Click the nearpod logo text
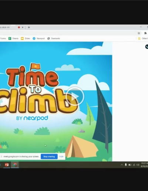 (x=36, y=118)
